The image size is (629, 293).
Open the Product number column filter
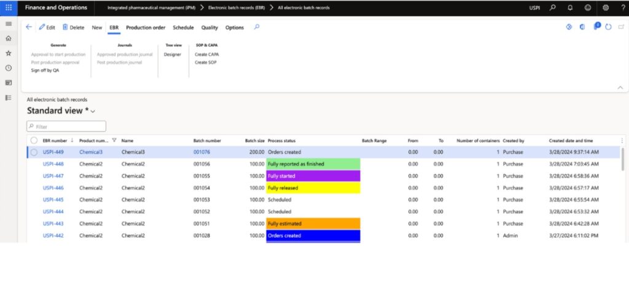(x=114, y=141)
